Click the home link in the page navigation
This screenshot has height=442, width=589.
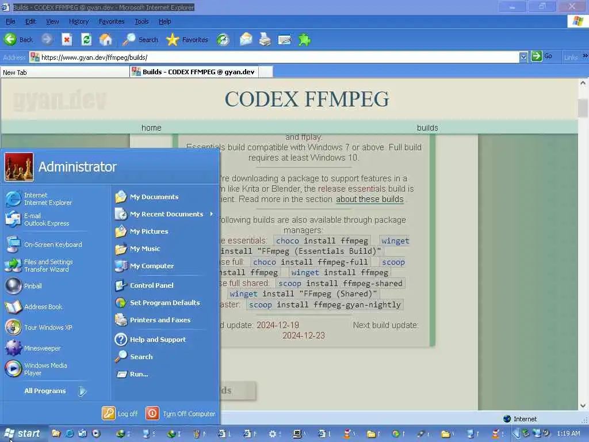pos(151,128)
